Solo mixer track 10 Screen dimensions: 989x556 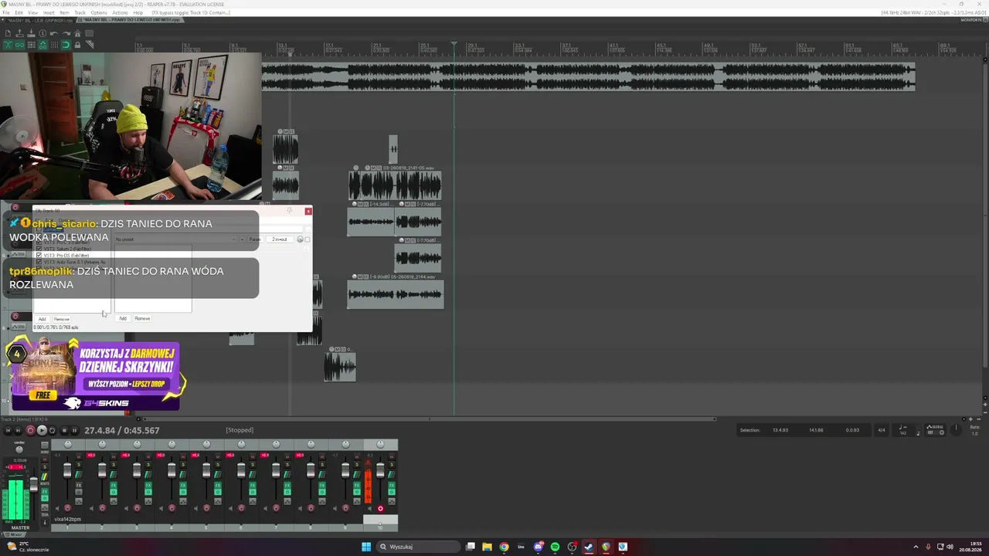point(392,464)
